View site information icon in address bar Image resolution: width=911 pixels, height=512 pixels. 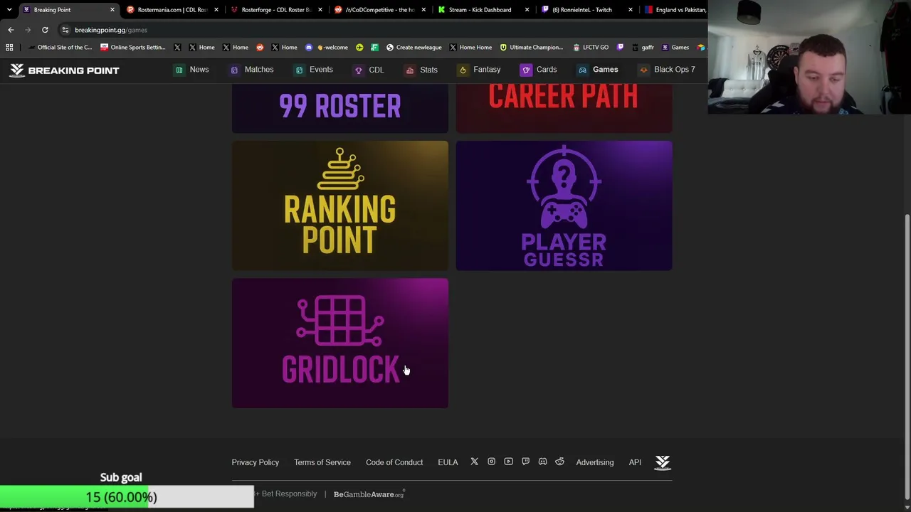click(x=65, y=30)
